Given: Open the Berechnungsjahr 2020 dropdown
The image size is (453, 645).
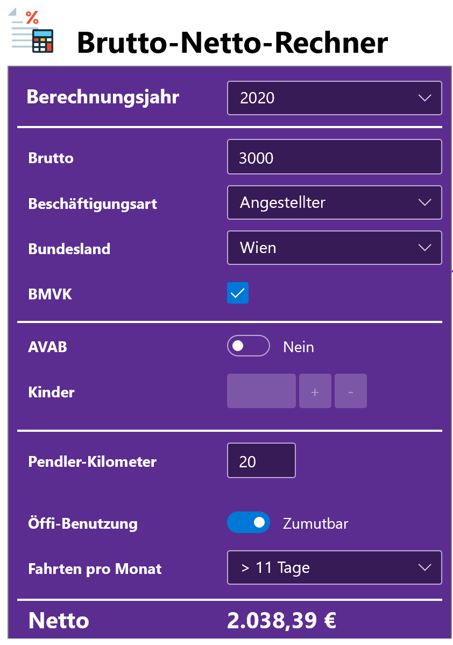Looking at the screenshot, I should tap(334, 98).
